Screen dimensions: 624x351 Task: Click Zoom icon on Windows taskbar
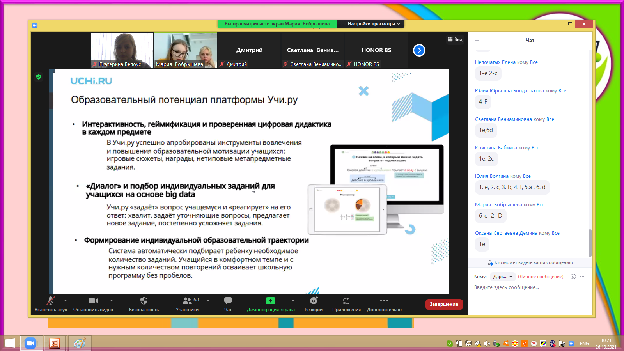30,343
